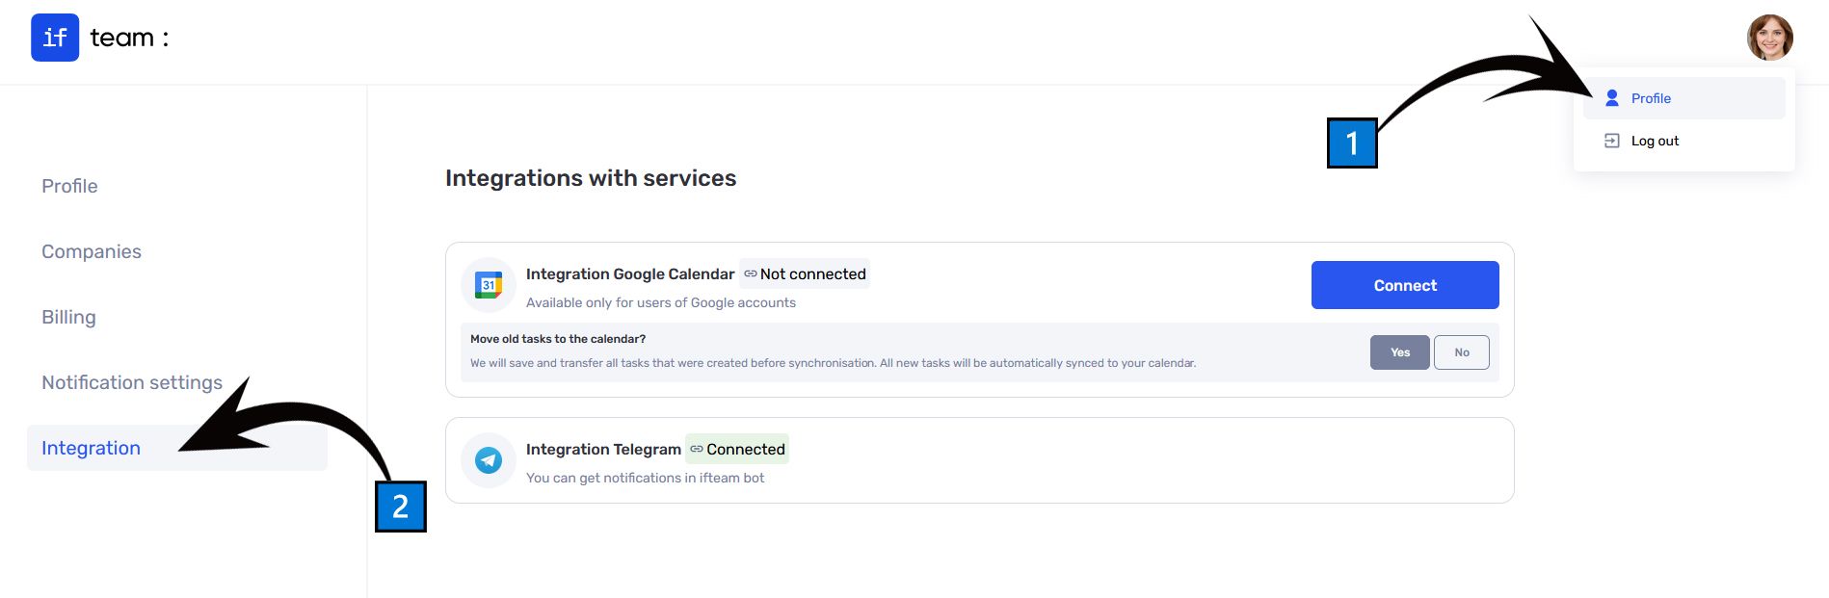Choose Yes to move old tasks

coord(1399,352)
